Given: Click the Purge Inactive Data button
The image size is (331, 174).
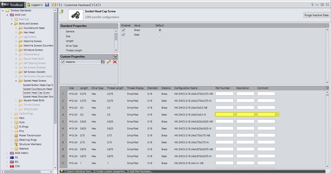Looking at the screenshot, I should (x=316, y=15).
